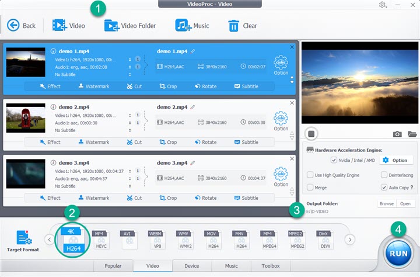
Task: Choose MOV H264 format
Action: [x=213, y=240]
